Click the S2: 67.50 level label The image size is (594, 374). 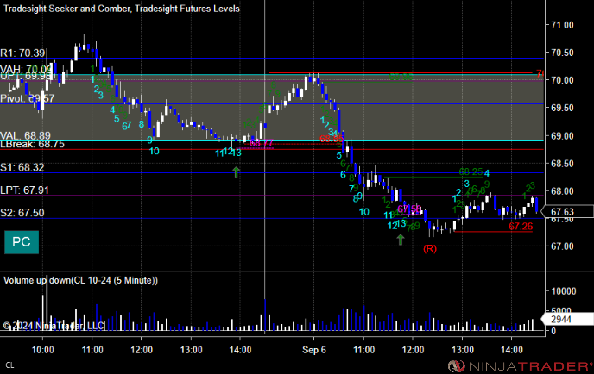pyautogui.click(x=22, y=213)
